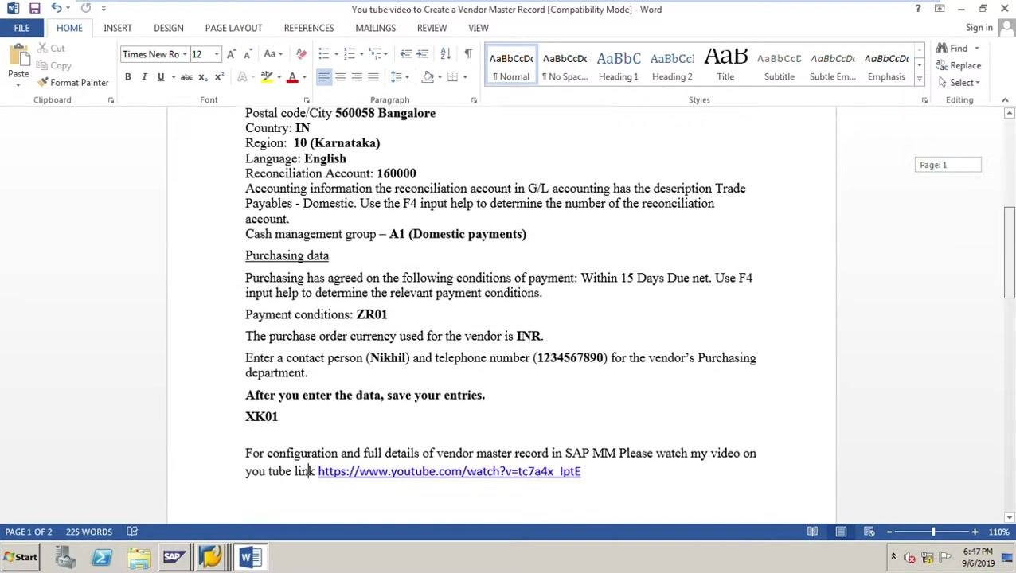Switch to Web Layout view icon
Viewport: 1016px width, 573px height.
tap(869, 532)
